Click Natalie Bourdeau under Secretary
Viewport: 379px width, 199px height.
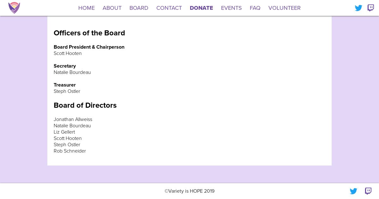tap(72, 72)
